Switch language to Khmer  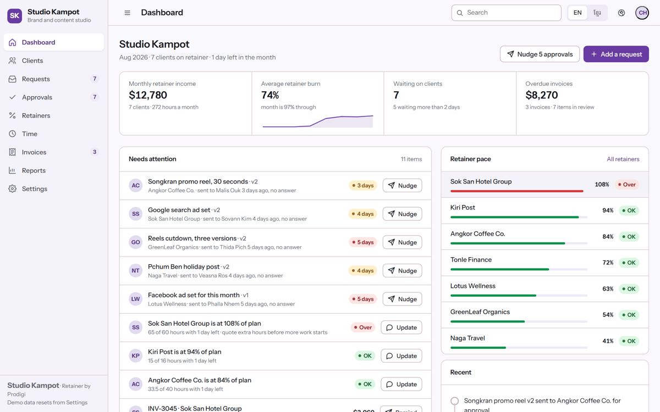[x=597, y=13]
